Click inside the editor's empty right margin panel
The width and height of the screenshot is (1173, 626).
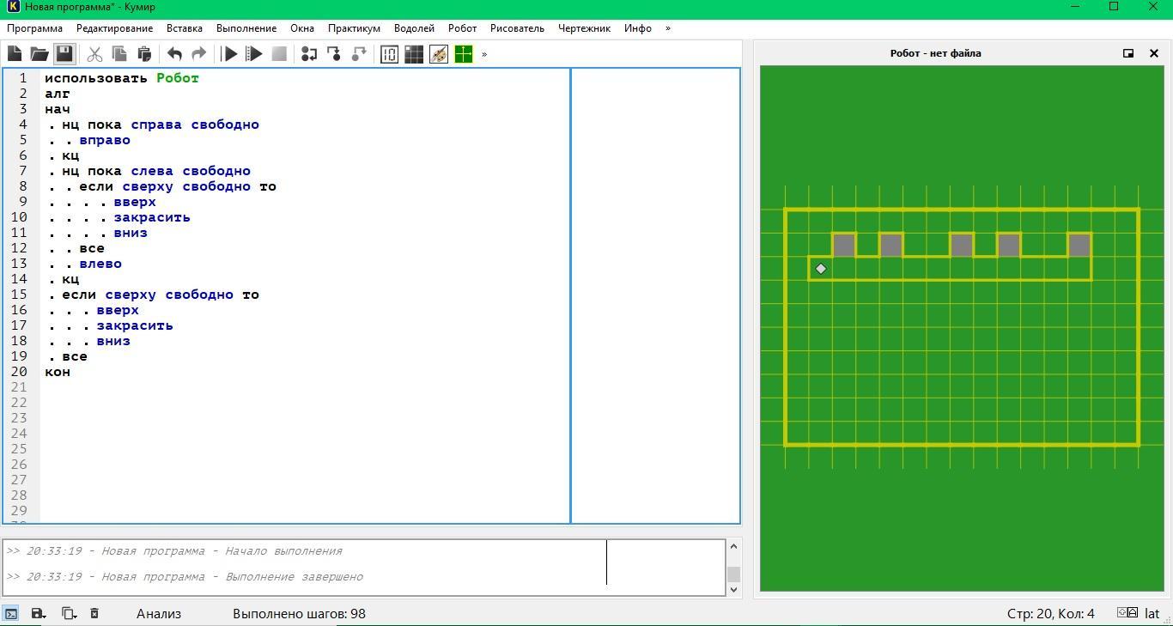click(655, 295)
